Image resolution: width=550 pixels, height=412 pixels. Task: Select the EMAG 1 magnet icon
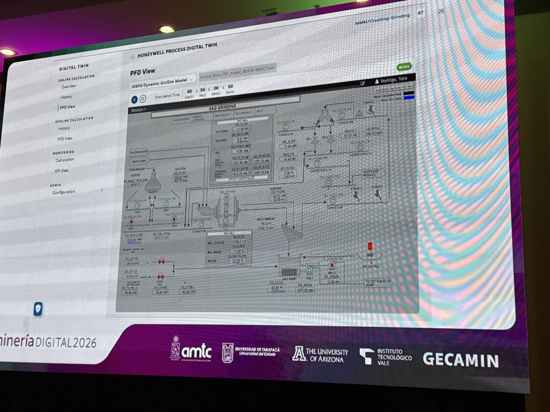[x=377, y=194]
